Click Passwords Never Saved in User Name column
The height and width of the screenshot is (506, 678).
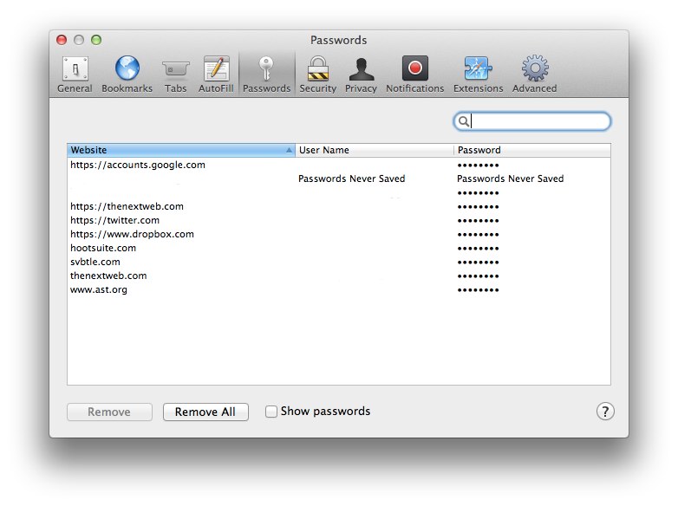[x=351, y=178]
